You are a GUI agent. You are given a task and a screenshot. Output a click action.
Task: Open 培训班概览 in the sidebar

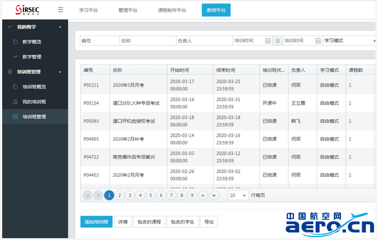(35, 87)
